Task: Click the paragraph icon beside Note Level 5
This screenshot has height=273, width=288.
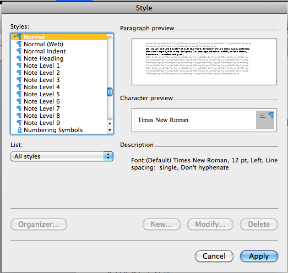Action: 19,94
